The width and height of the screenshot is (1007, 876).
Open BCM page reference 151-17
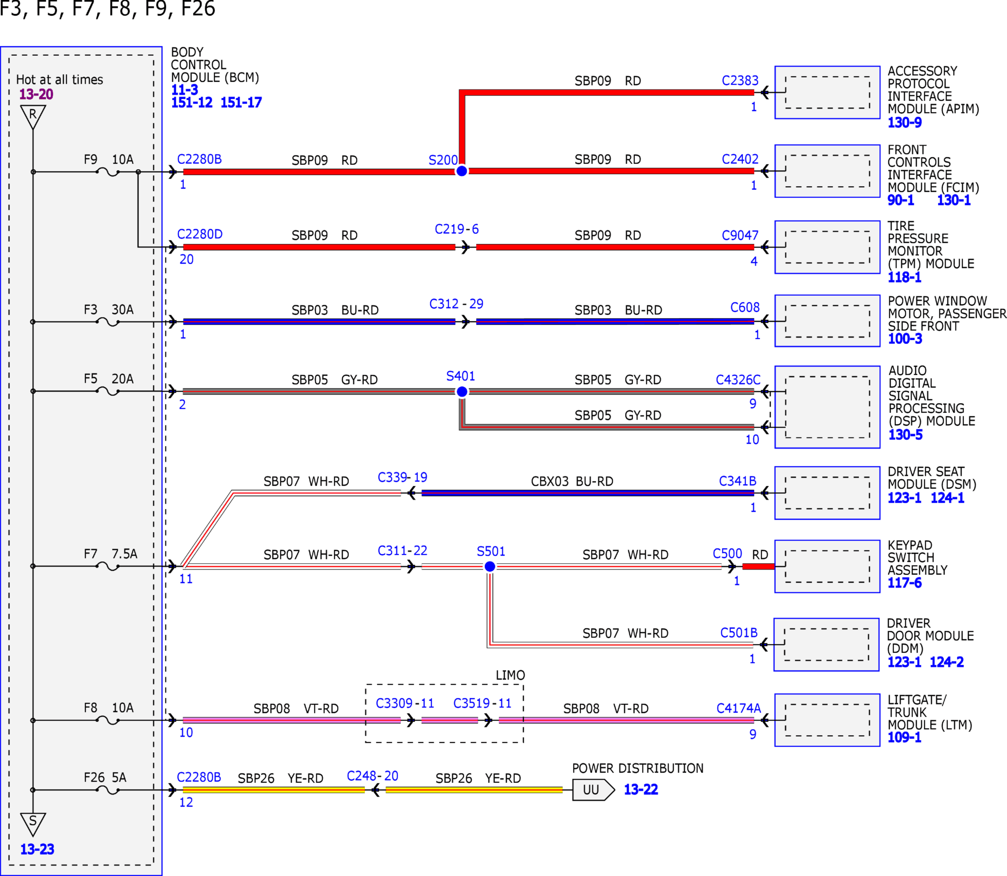click(x=241, y=103)
